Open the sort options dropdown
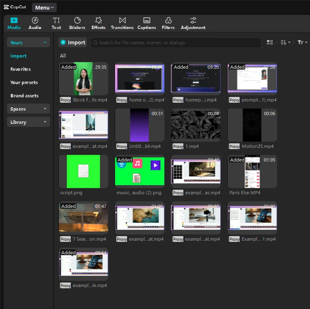The width and height of the screenshot is (310, 309). point(286,42)
